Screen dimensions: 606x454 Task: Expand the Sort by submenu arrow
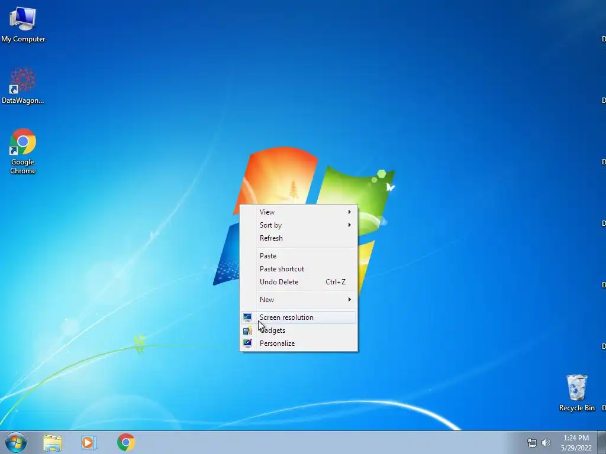click(349, 225)
